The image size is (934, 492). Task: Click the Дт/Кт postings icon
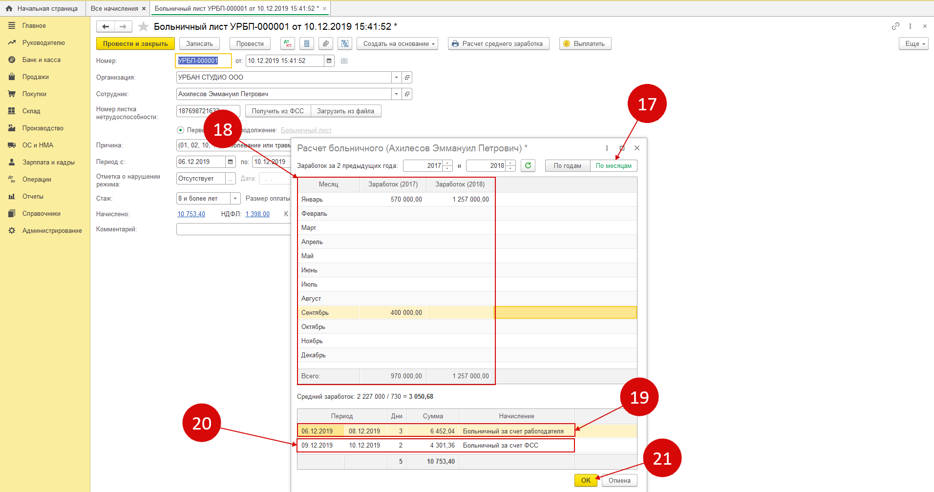click(x=288, y=43)
